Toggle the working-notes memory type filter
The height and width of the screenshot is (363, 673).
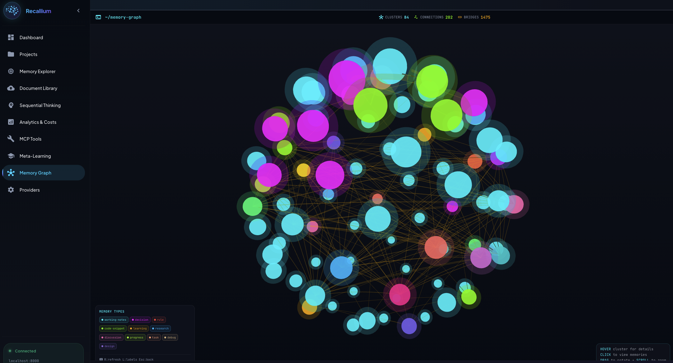point(114,319)
